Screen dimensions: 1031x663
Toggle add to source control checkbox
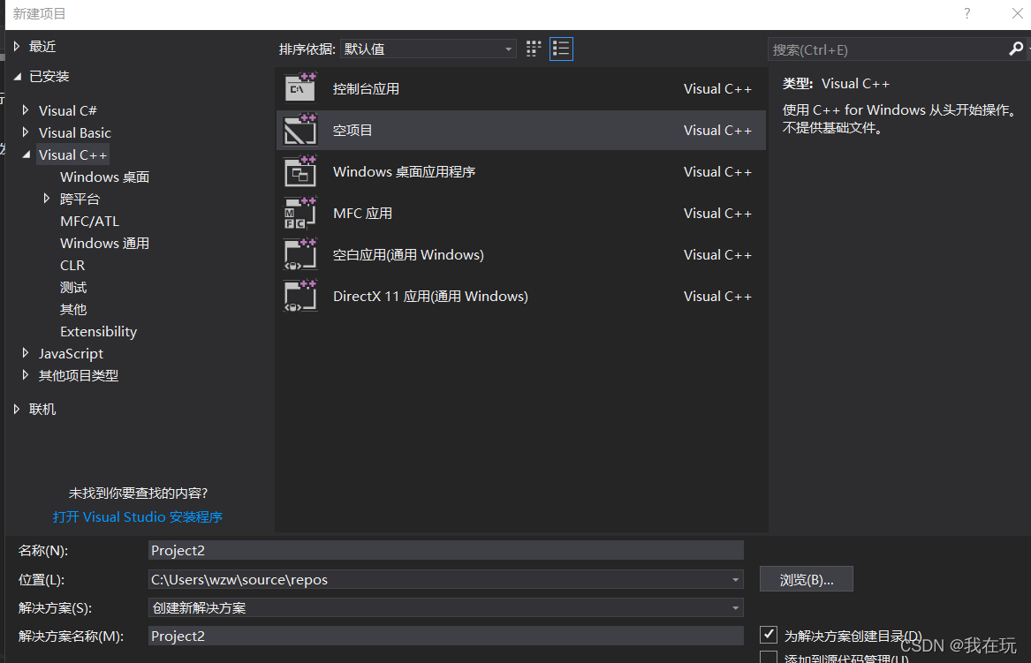point(768,657)
